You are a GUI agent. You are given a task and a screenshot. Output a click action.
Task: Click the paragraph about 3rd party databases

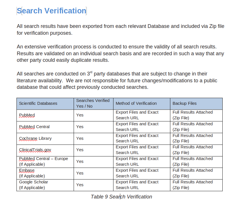click(x=117, y=80)
